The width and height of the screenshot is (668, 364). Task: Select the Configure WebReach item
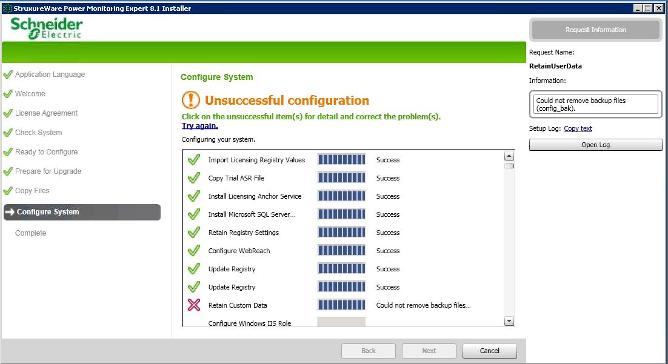pos(239,251)
